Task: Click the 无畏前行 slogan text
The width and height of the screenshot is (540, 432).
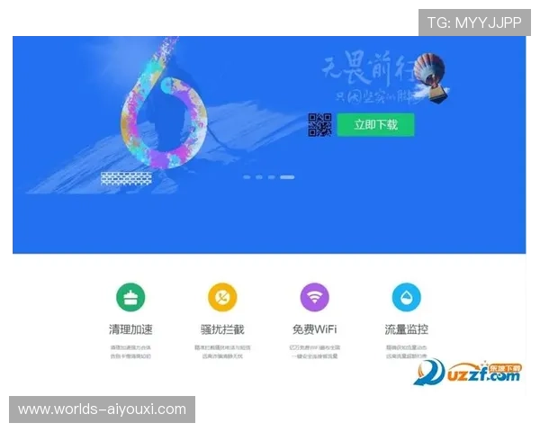Action: tap(364, 67)
